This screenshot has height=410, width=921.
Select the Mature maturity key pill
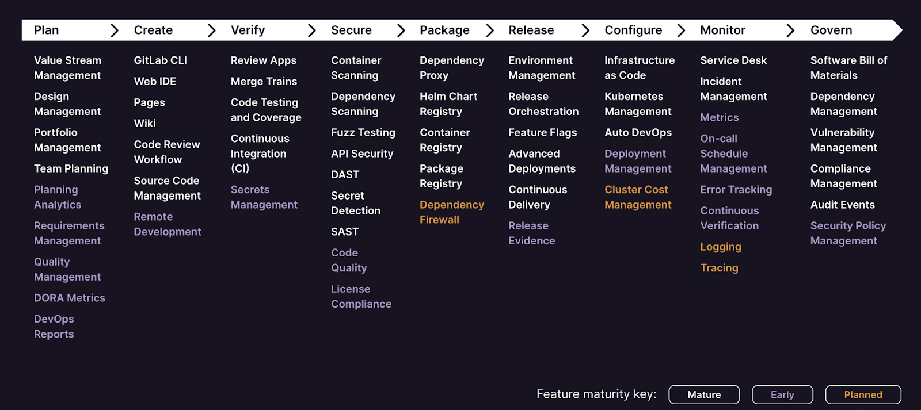tap(704, 394)
